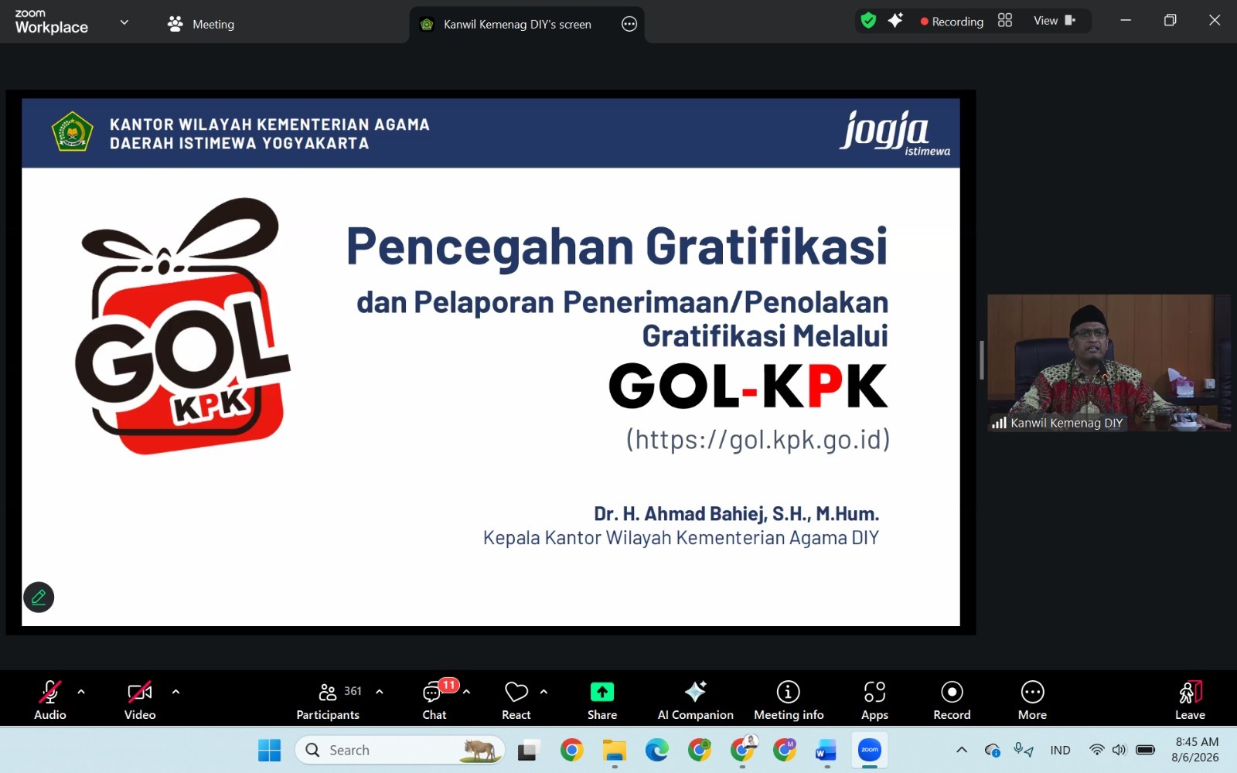Open AI Companion
Image resolution: width=1237 pixels, height=773 pixels.
(695, 700)
